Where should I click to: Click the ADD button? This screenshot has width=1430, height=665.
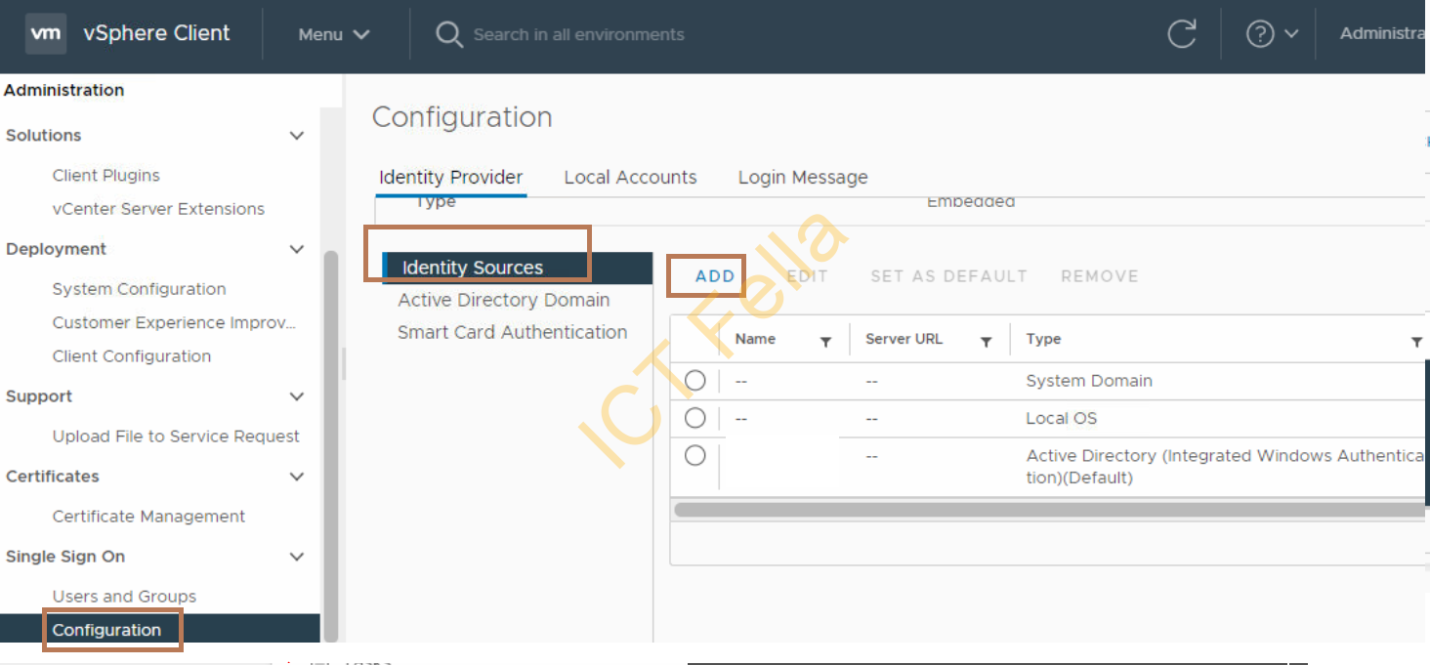[x=715, y=276]
